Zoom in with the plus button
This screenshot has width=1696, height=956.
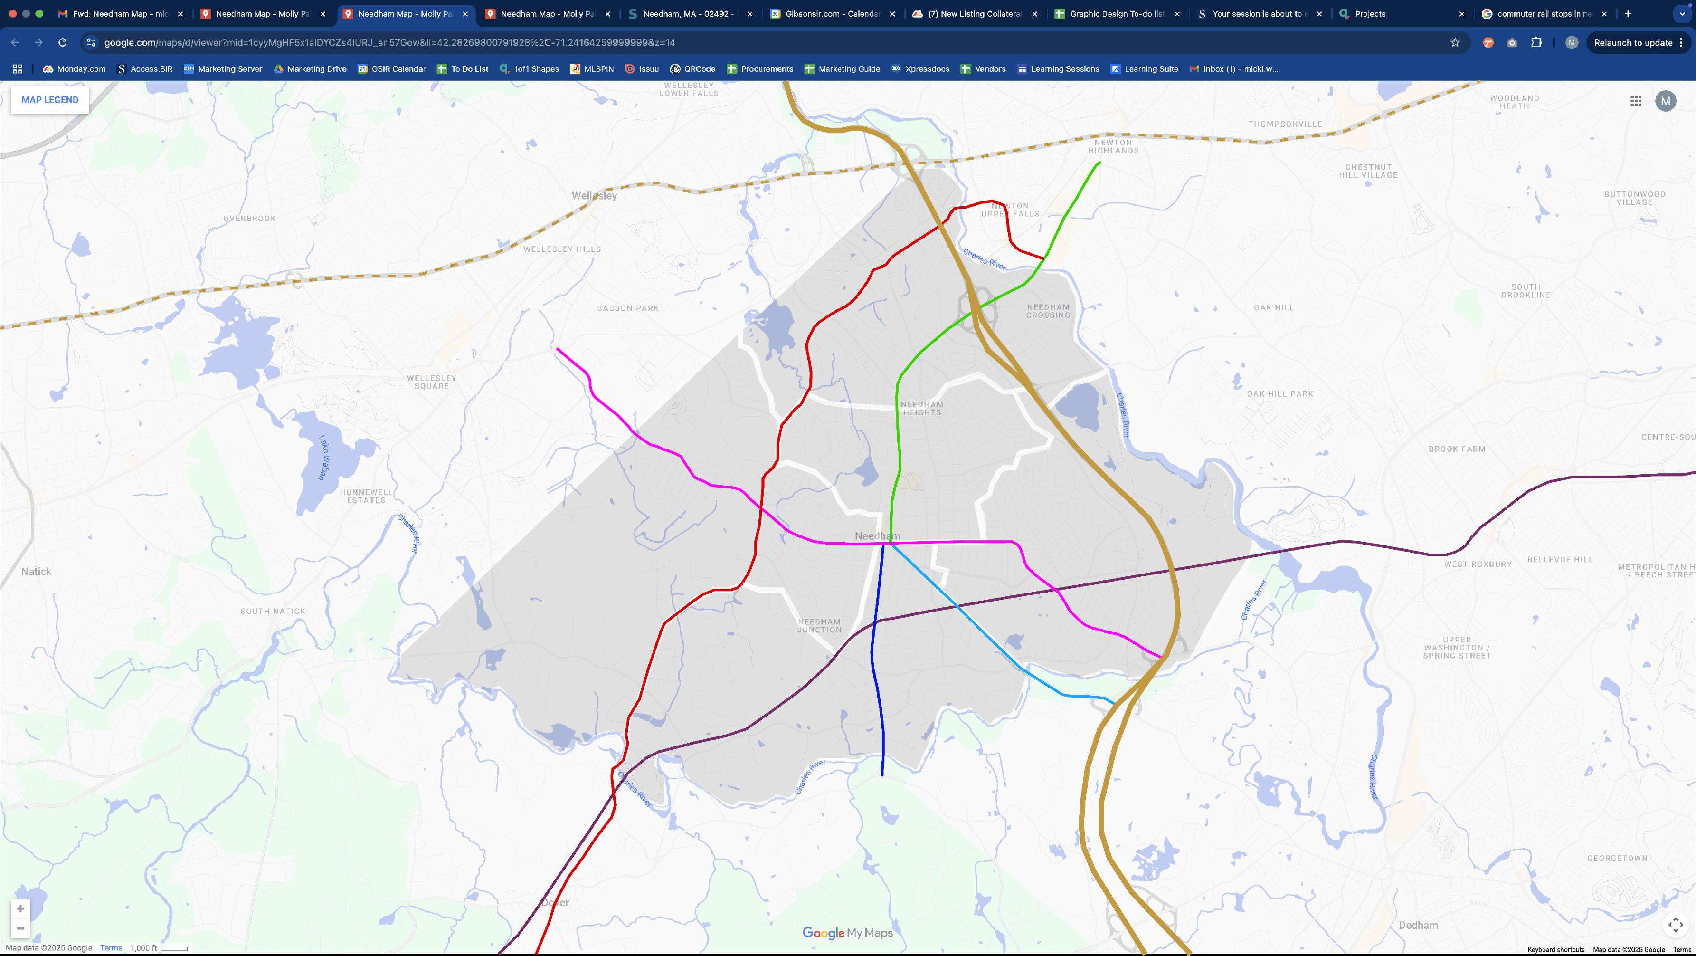point(20,909)
